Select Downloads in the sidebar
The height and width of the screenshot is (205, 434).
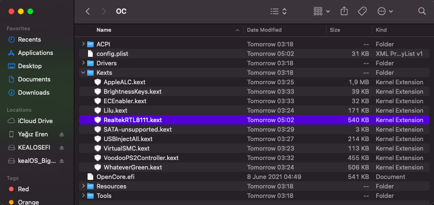33,92
